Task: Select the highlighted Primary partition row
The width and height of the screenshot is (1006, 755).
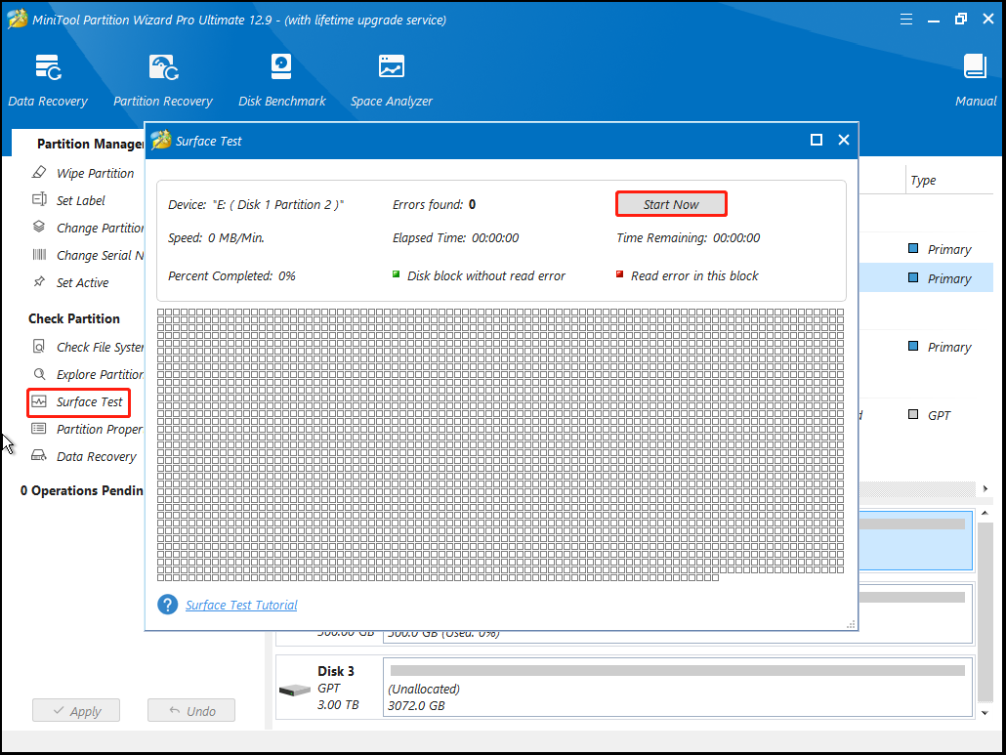Action: click(x=926, y=278)
